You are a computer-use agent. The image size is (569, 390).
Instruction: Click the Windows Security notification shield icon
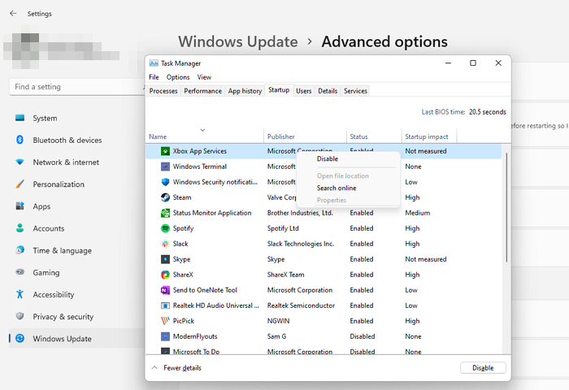click(165, 182)
